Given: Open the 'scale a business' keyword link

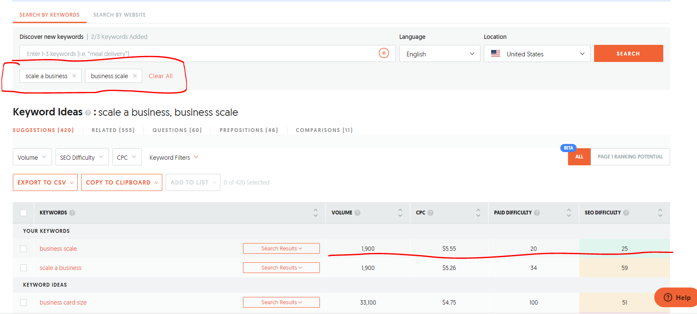Looking at the screenshot, I should (x=61, y=268).
